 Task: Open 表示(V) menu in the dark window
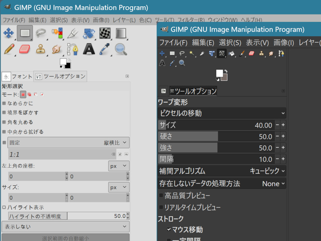pyautogui.click(x=257, y=43)
